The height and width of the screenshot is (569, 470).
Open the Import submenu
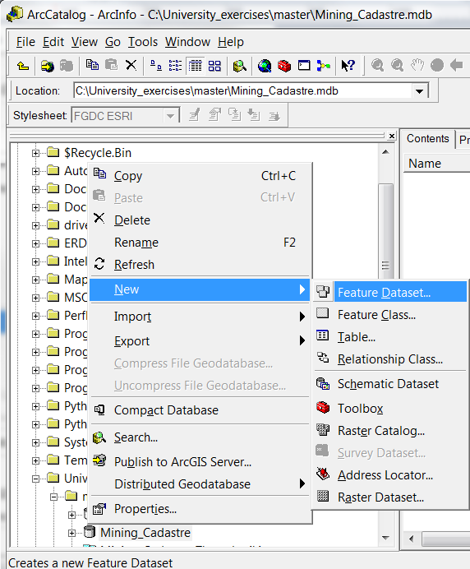tap(199, 317)
